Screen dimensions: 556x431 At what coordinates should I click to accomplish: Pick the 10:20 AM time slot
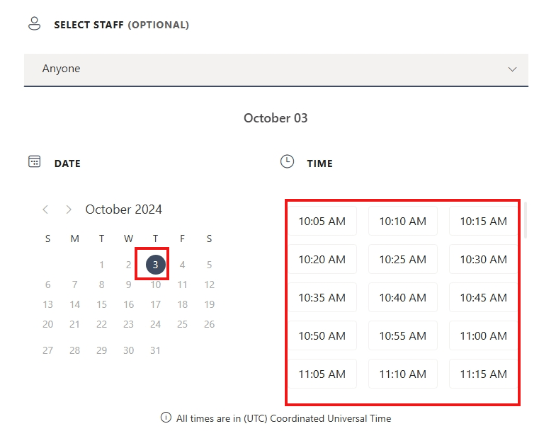[x=322, y=259]
